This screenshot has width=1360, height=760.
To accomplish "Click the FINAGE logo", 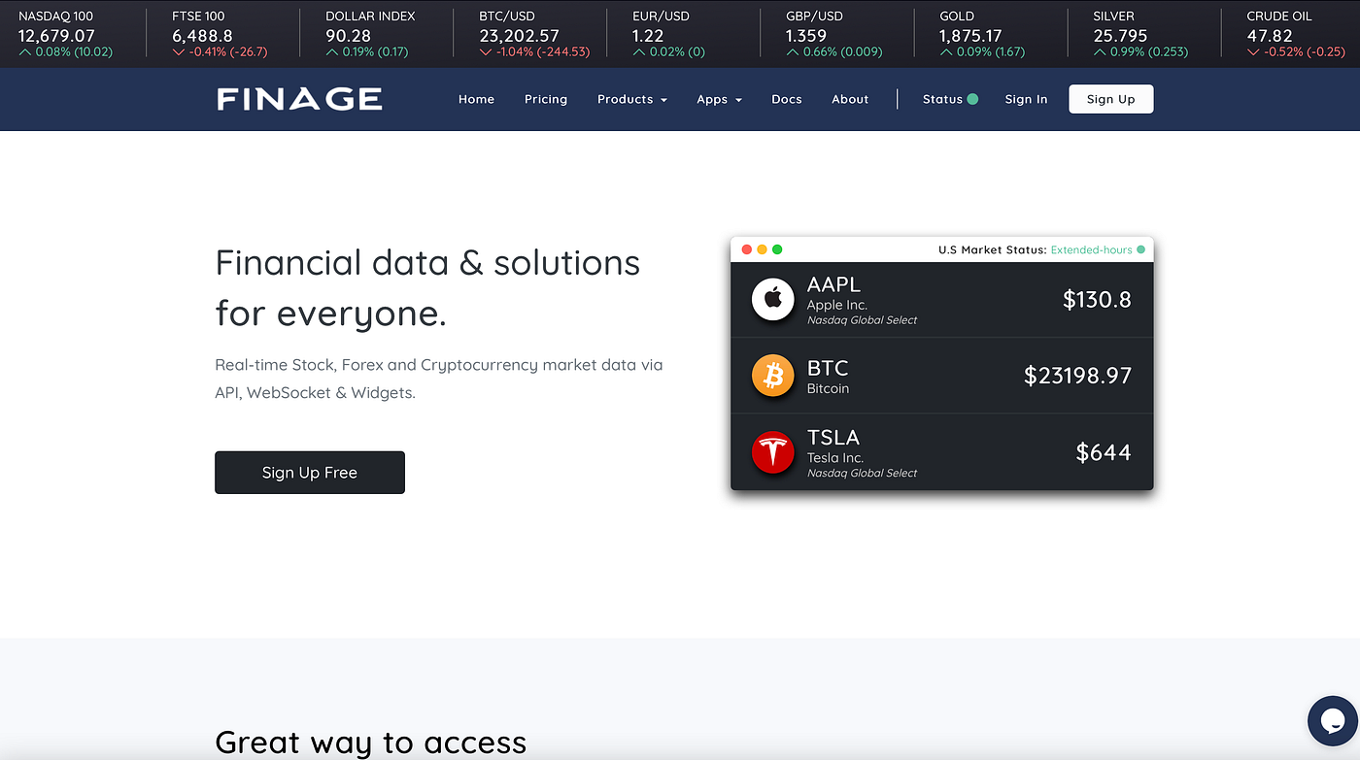I will pos(299,99).
